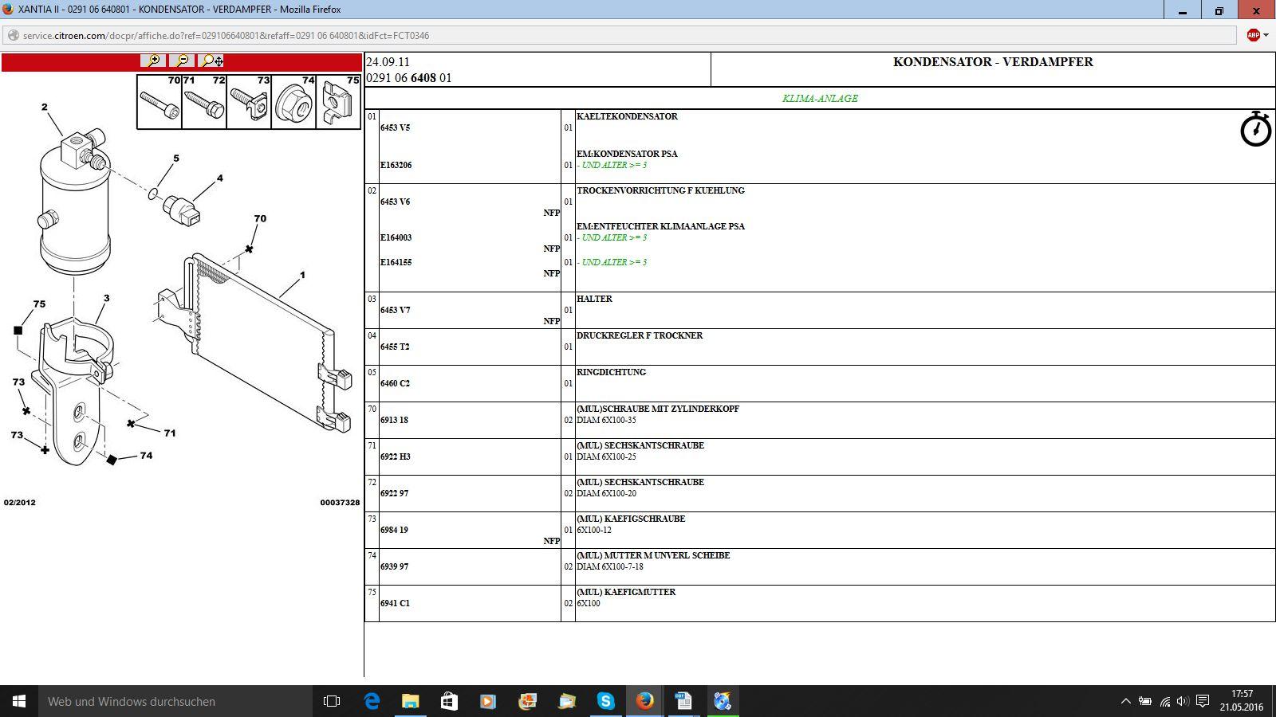Viewport: 1276px width, 717px height.
Task: Click the drawing number 00037328
Action: pos(340,503)
